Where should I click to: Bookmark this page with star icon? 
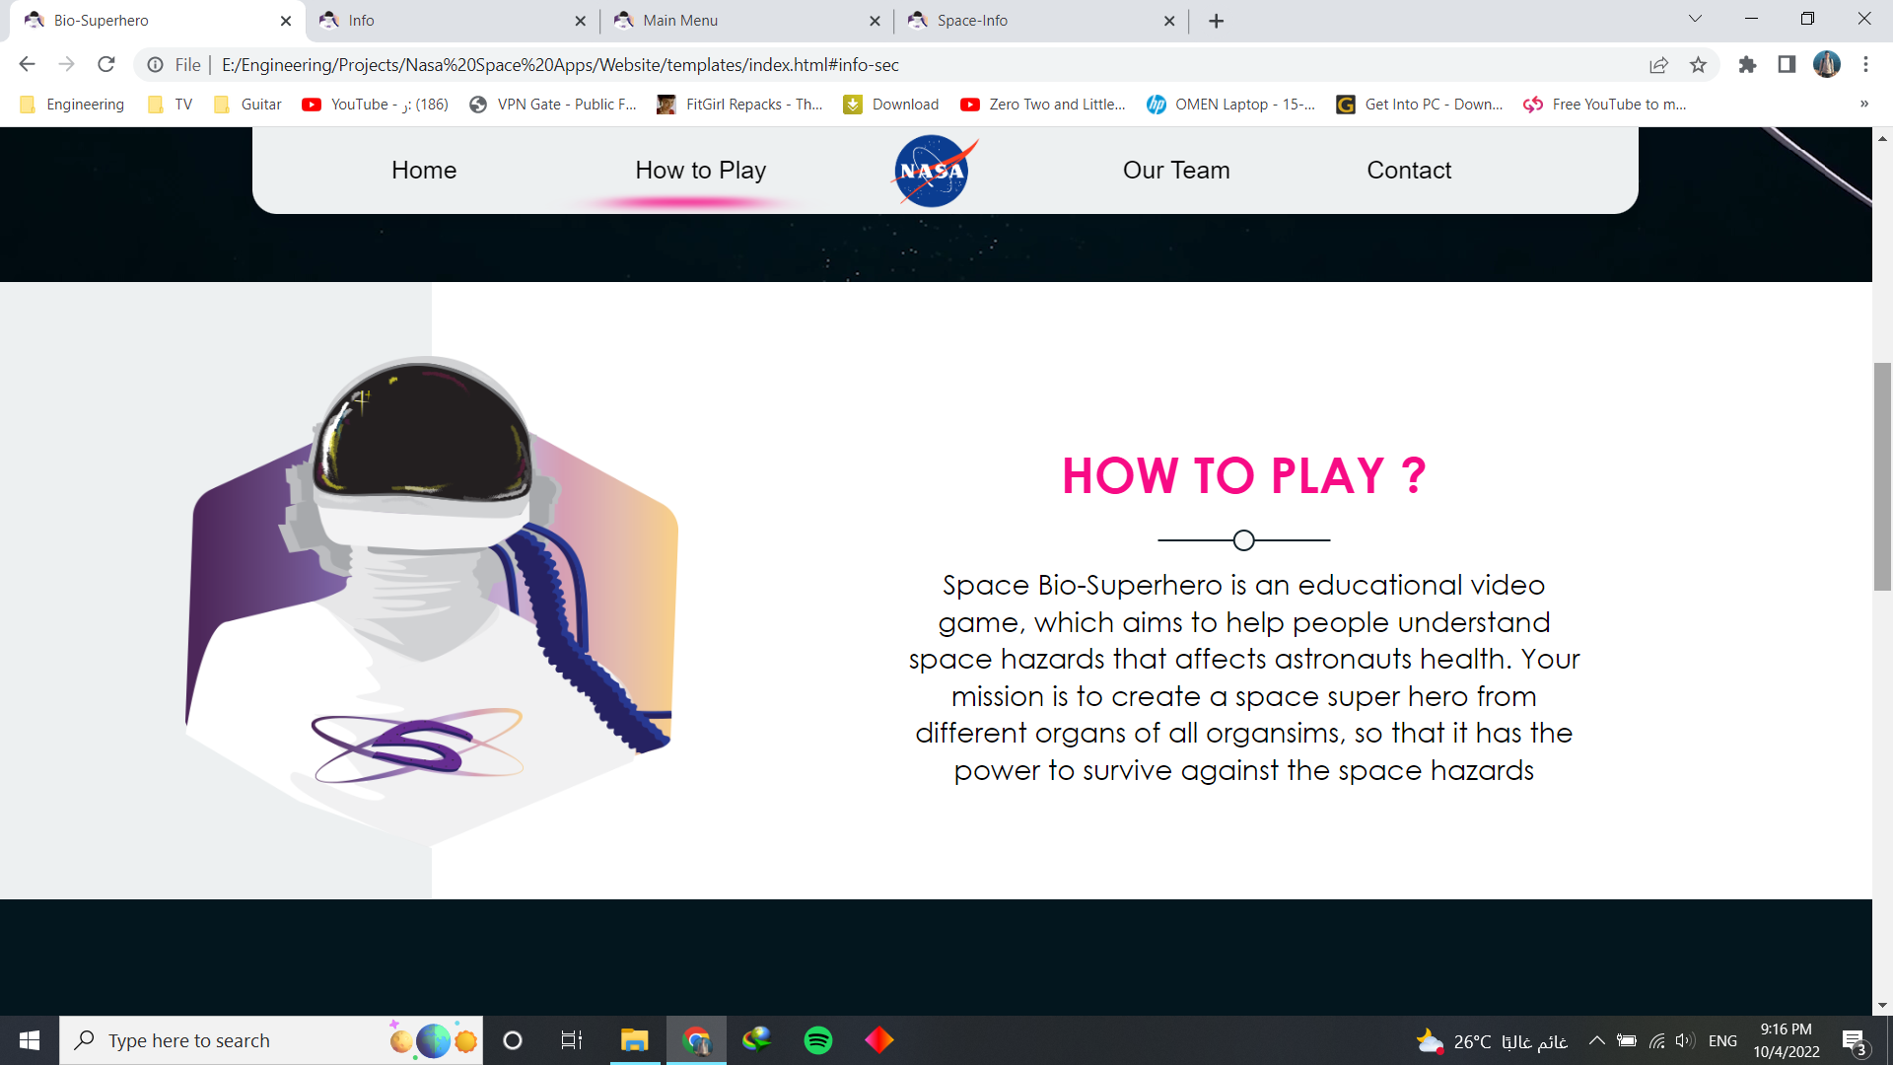point(1698,65)
